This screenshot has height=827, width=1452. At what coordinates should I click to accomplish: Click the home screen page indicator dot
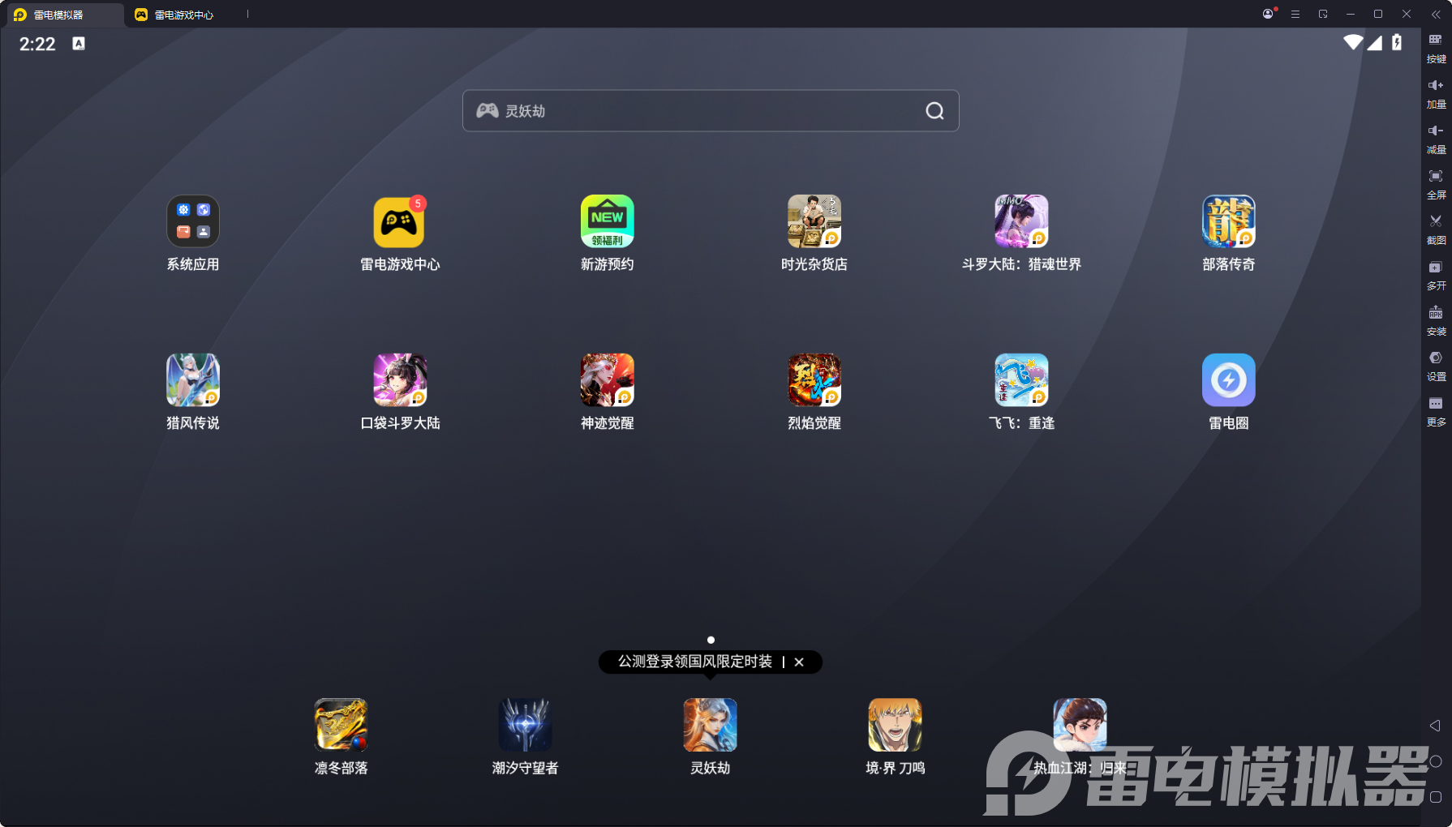(x=711, y=640)
